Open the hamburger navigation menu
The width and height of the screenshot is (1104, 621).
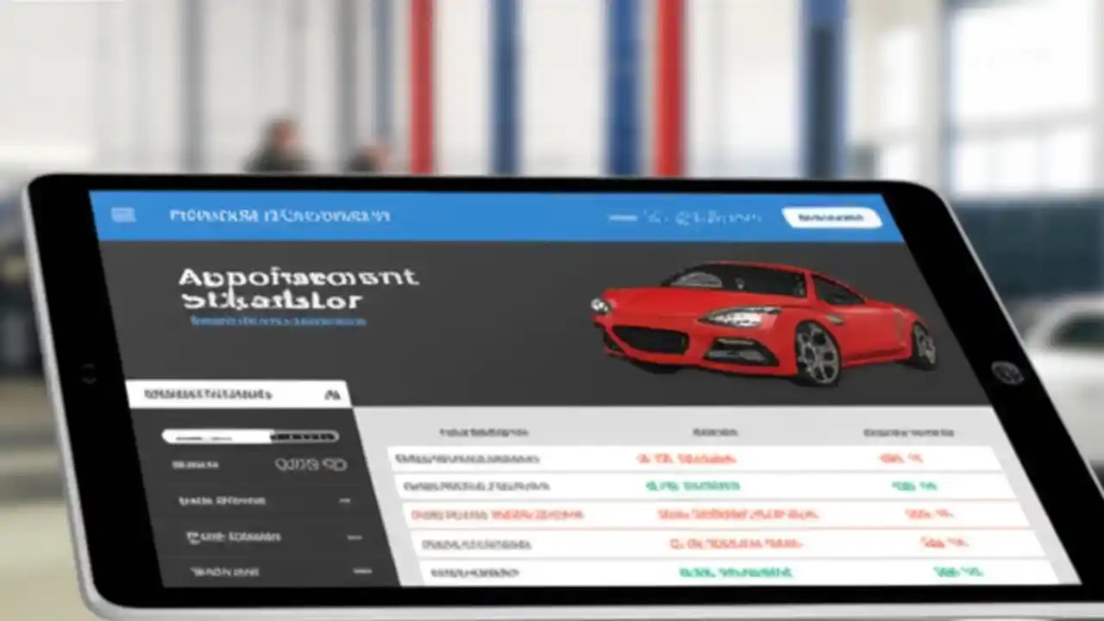[124, 215]
